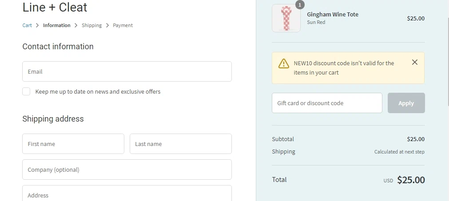Click the chevron before Payment breadcrumb
Screen dimensions: 449x201
click(107, 25)
